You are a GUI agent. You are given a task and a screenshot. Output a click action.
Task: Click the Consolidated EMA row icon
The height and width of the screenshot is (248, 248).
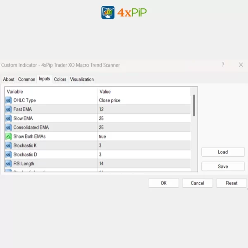pyautogui.click(x=9, y=128)
